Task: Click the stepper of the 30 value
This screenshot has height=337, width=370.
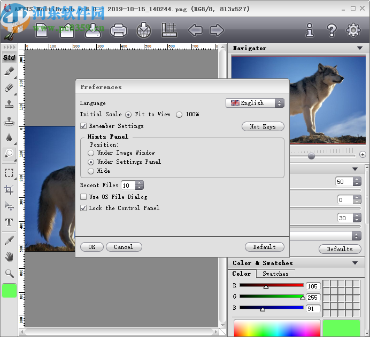Action: (x=357, y=218)
